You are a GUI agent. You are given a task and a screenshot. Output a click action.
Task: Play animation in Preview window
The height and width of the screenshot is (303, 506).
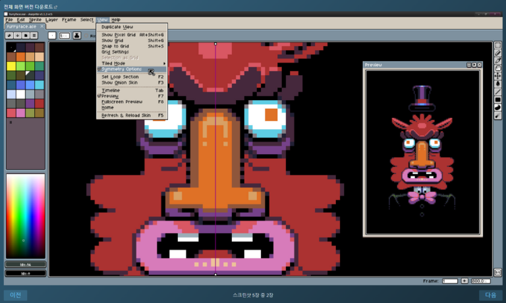click(474, 65)
